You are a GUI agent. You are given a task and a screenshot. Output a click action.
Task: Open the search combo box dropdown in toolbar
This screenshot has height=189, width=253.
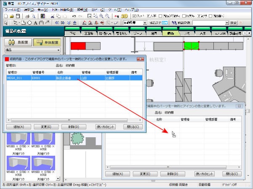click(x=226, y=23)
